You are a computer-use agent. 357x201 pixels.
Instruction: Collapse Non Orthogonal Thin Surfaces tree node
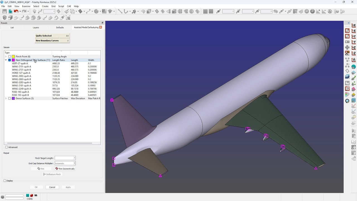click(x=6, y=60)
